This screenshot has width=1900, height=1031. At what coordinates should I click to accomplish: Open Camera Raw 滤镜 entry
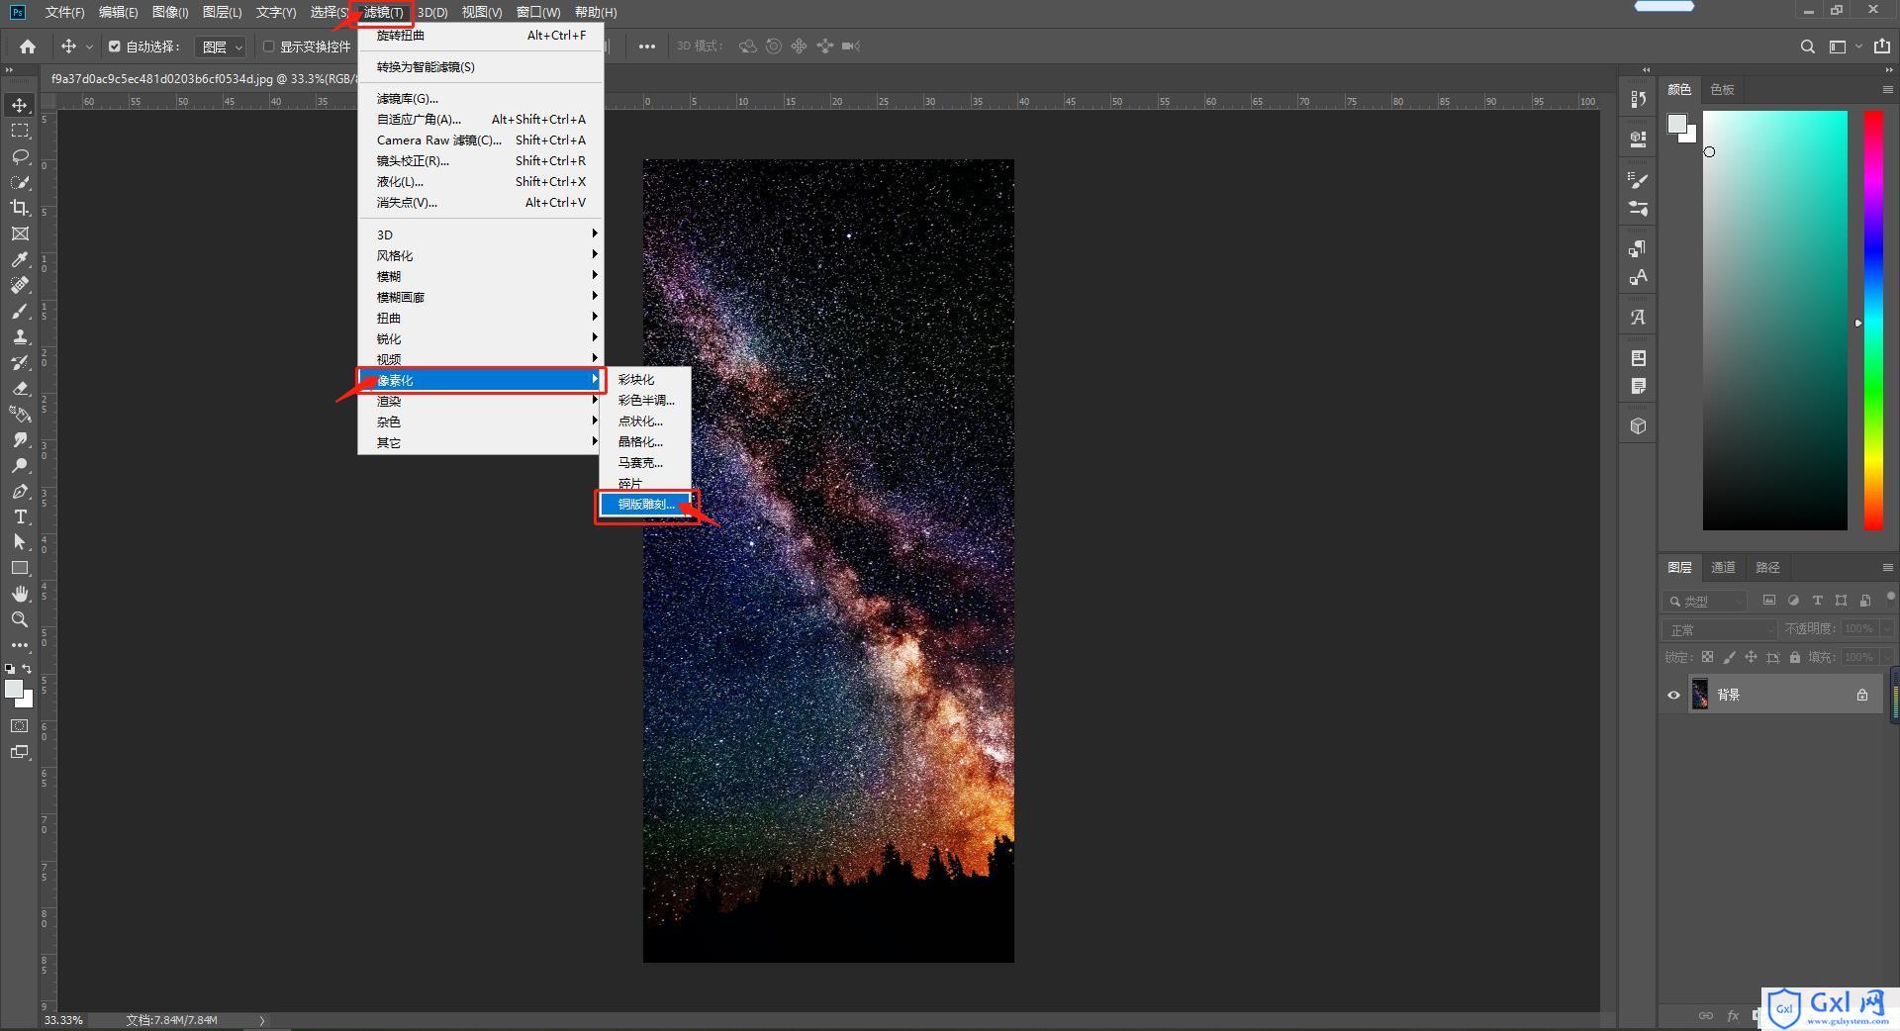click(x=480, y=140)
